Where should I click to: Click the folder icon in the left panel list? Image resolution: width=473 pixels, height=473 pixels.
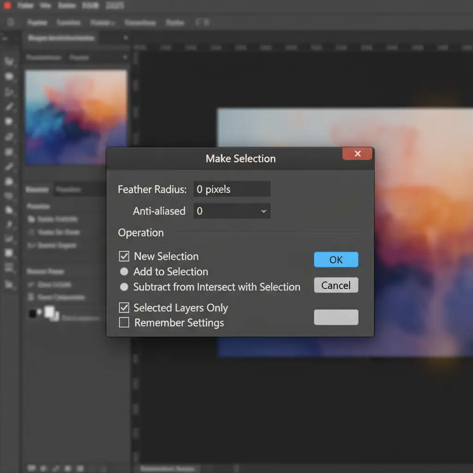tap(31, 219)
